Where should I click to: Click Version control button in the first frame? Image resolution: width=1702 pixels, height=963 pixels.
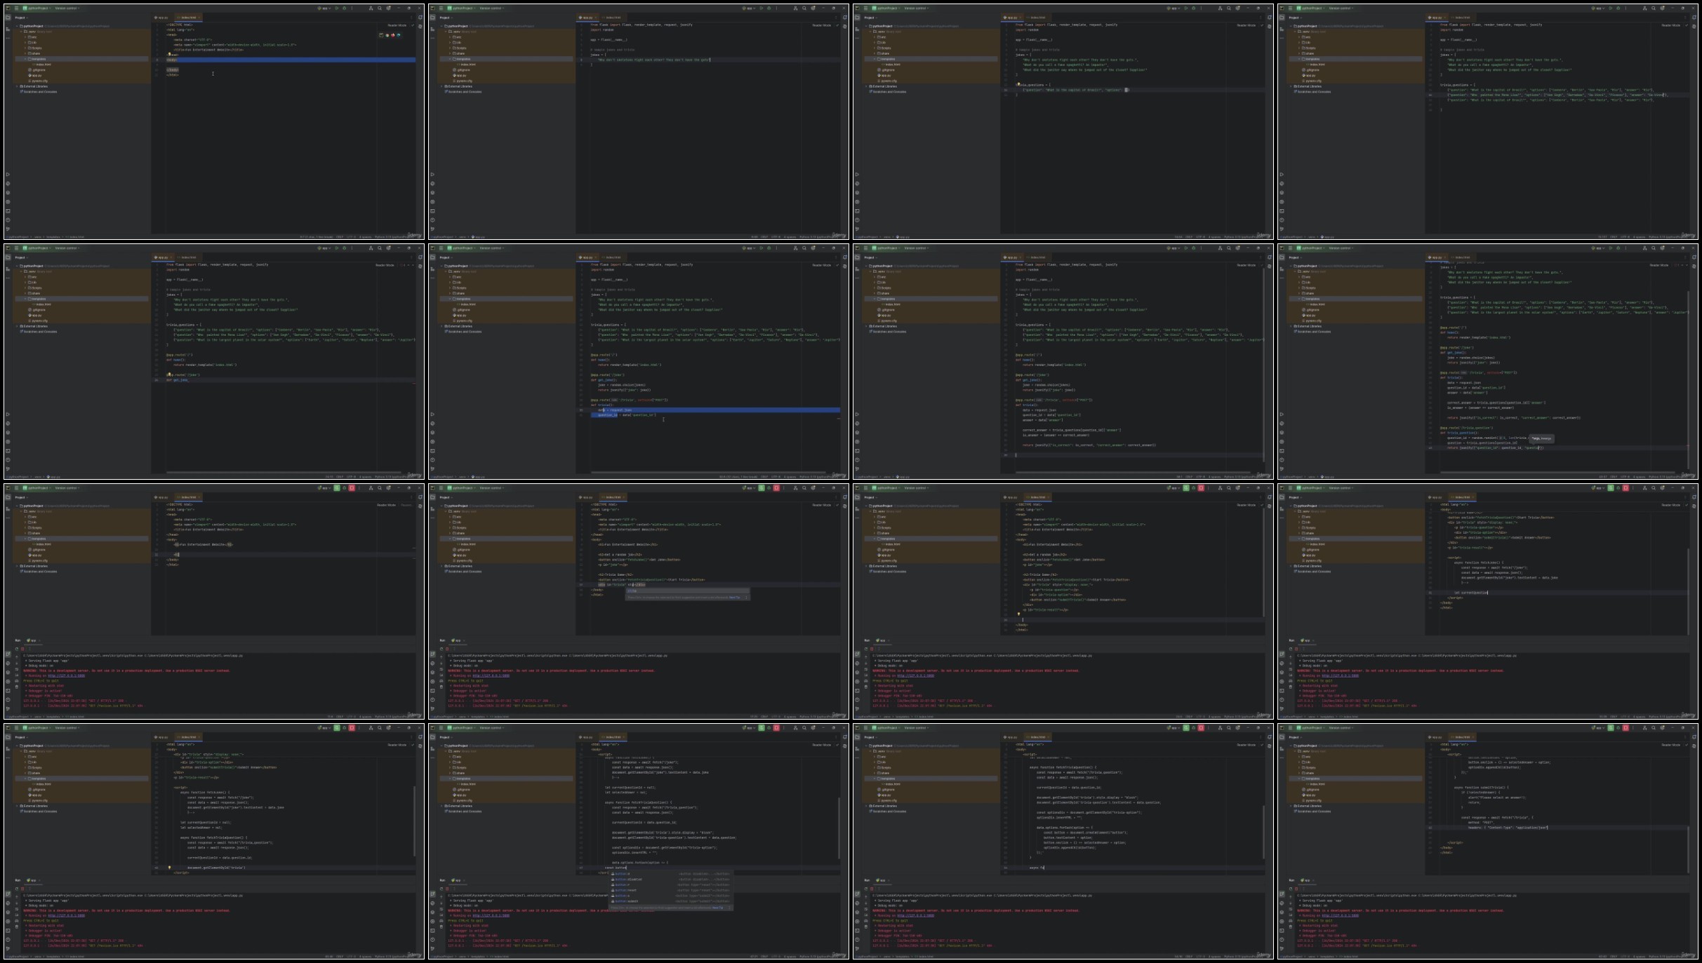point(67,8)
